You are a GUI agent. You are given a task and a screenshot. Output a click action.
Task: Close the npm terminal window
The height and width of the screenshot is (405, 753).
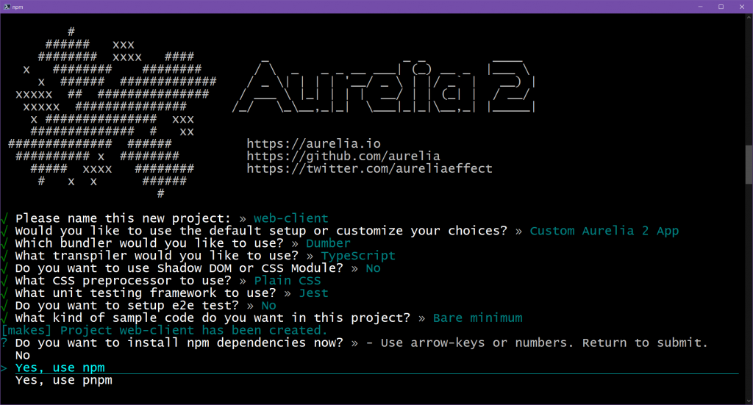[742, 7]
